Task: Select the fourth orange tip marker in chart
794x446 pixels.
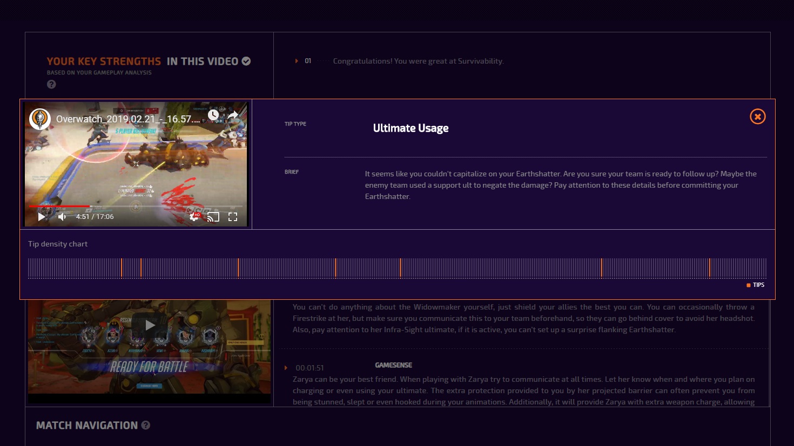Action: pyautogui.click(x=335, y=267)
